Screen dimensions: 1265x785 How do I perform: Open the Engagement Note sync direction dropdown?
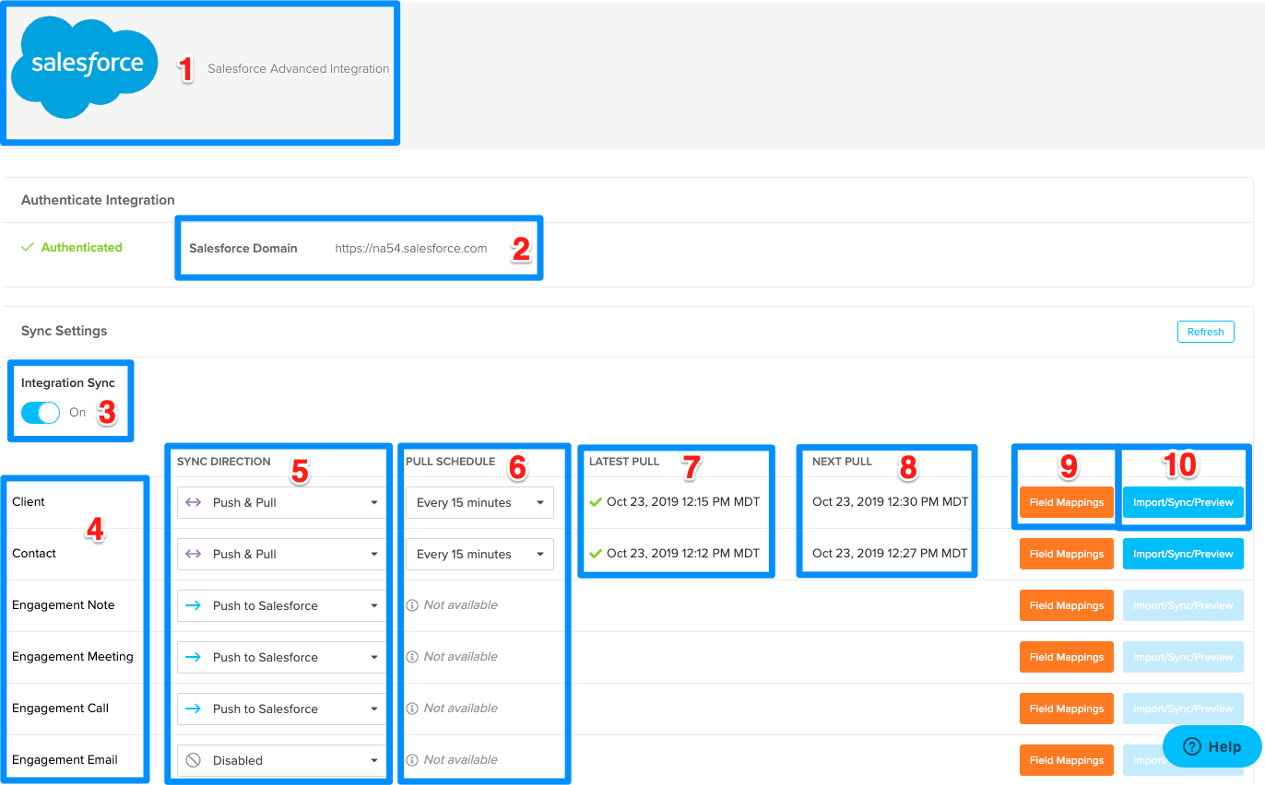click(281, 605)
